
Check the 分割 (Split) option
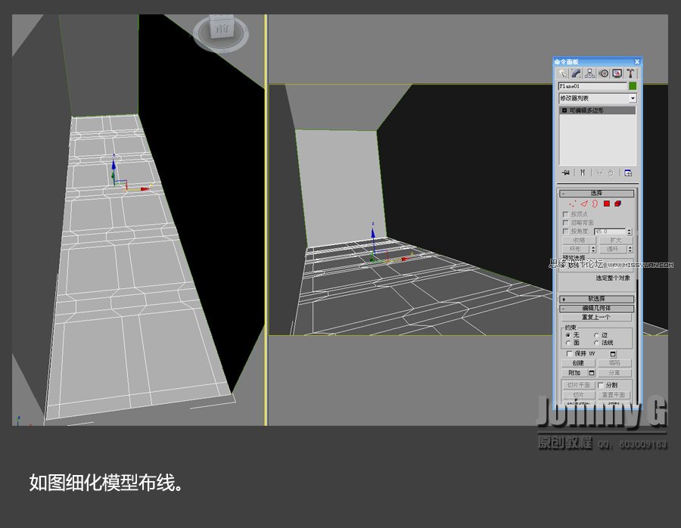click(x=600, y=384)
